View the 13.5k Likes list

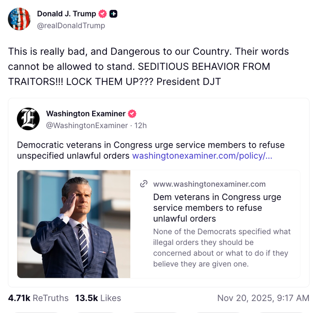point(98,298)
